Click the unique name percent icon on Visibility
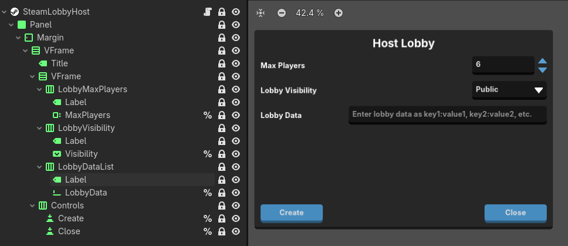Screen dimensions: 568x246 coord(208,154)
